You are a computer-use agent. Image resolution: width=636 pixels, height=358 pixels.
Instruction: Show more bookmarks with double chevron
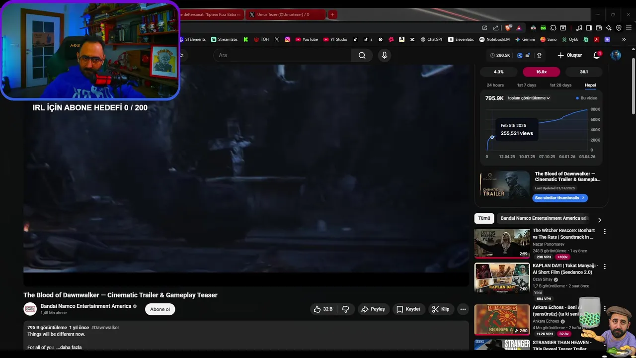point(624,39)
